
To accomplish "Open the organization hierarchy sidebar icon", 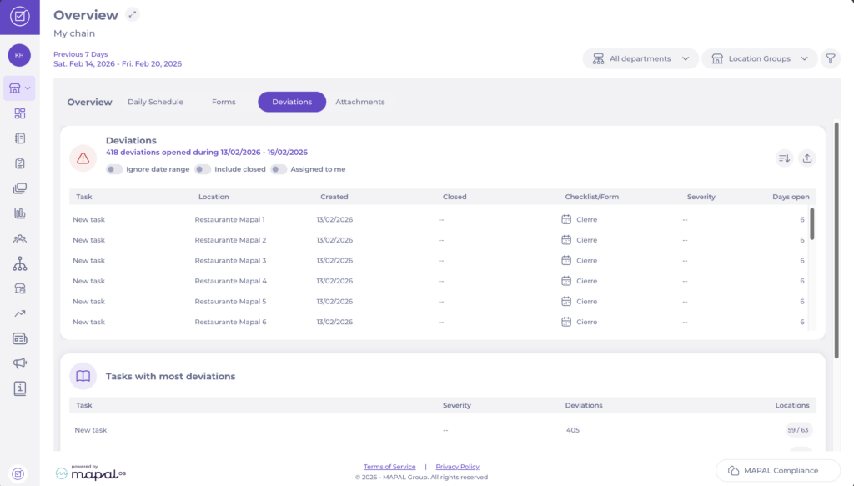I will click(20, 263).
